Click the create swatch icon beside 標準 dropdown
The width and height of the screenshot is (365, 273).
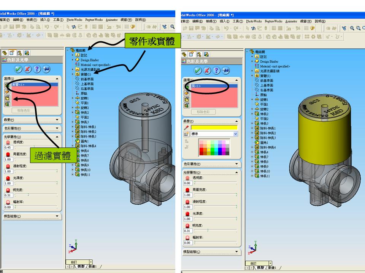click(186, 134)
